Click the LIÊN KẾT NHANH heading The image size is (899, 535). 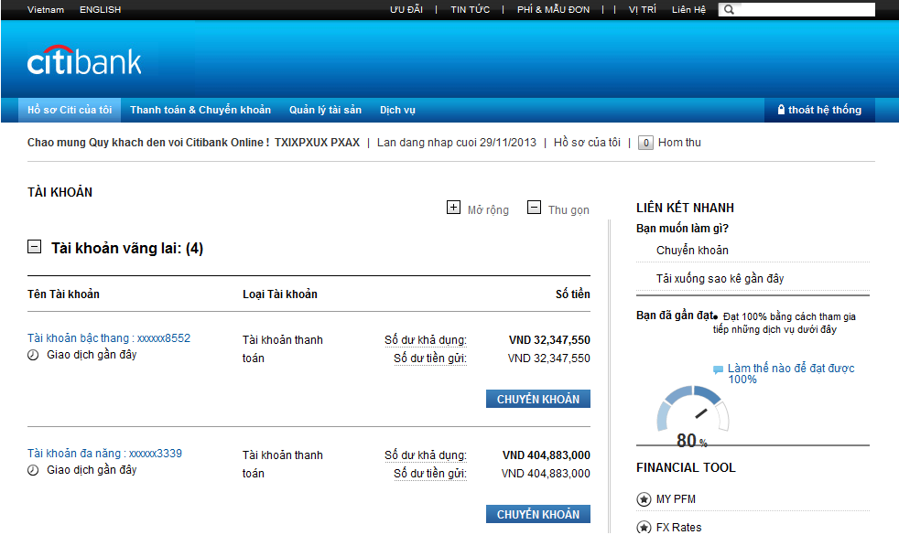(685, 208)
